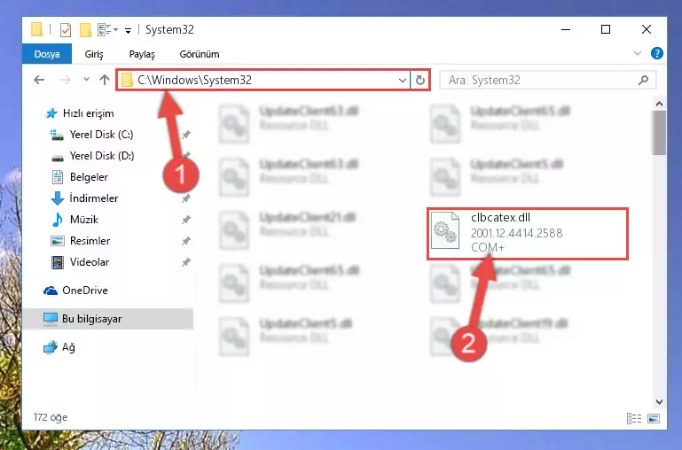Click the Müzik note icon
This screenshot has width=682, height=450.
[x=58, y=220]
